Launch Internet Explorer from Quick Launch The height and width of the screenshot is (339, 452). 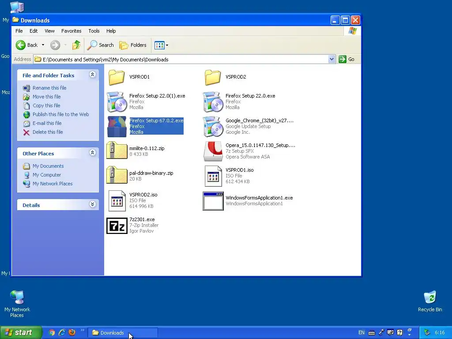click(62, 333)
